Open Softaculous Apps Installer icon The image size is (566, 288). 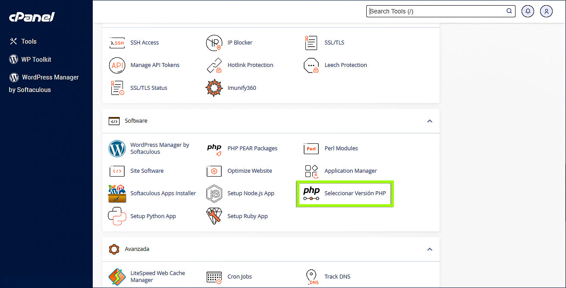pos(116,193)
